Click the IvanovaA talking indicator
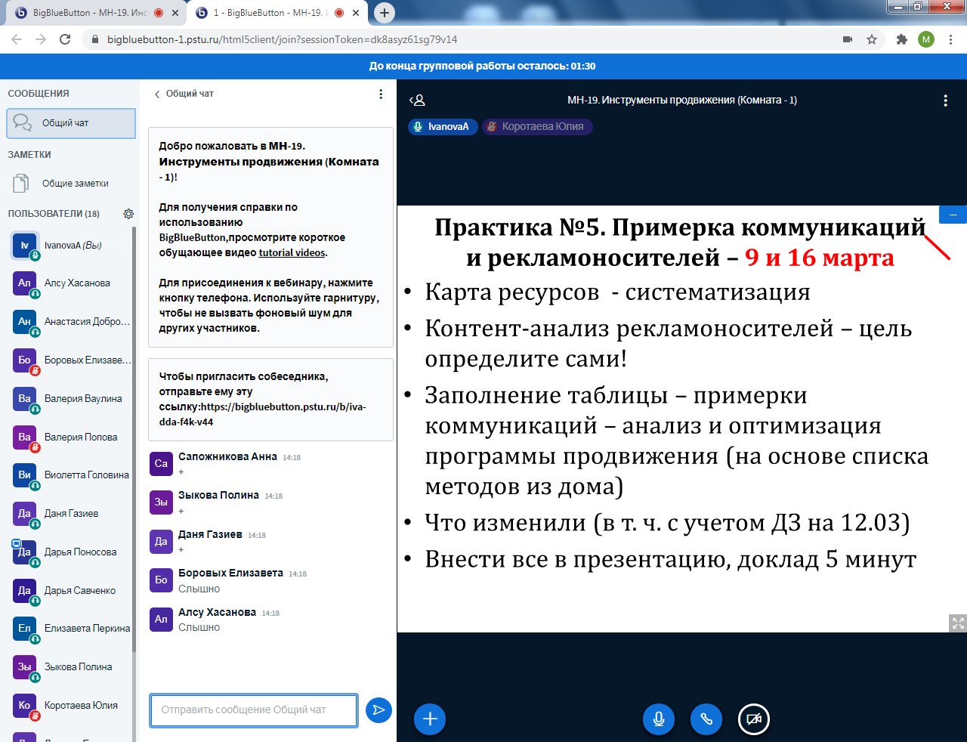The image size is (967, 742). 442,127
